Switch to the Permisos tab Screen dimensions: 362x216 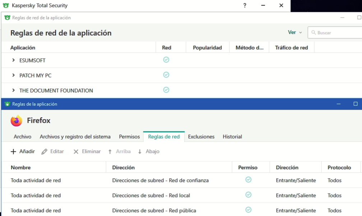129,137
